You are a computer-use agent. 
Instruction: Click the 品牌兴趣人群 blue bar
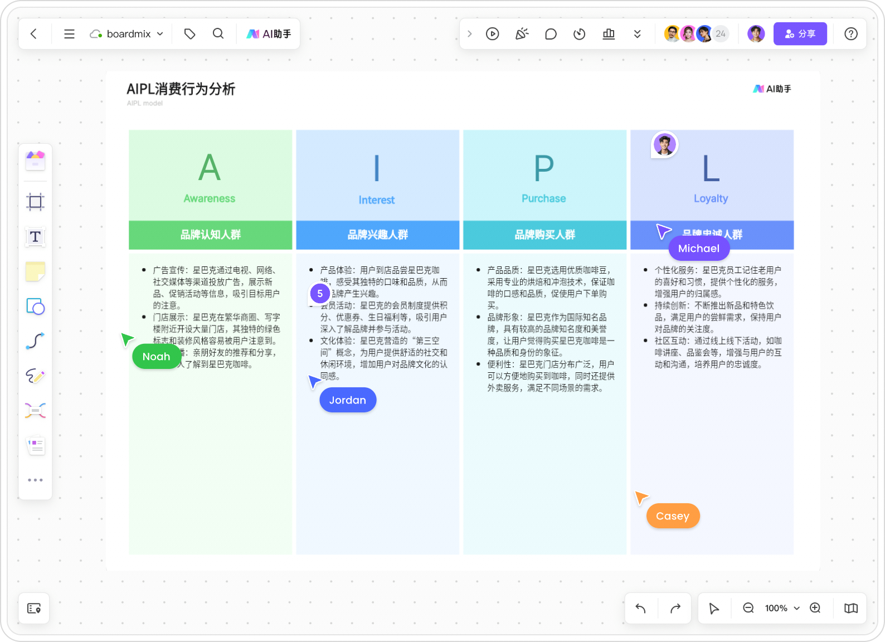point(377,235)
